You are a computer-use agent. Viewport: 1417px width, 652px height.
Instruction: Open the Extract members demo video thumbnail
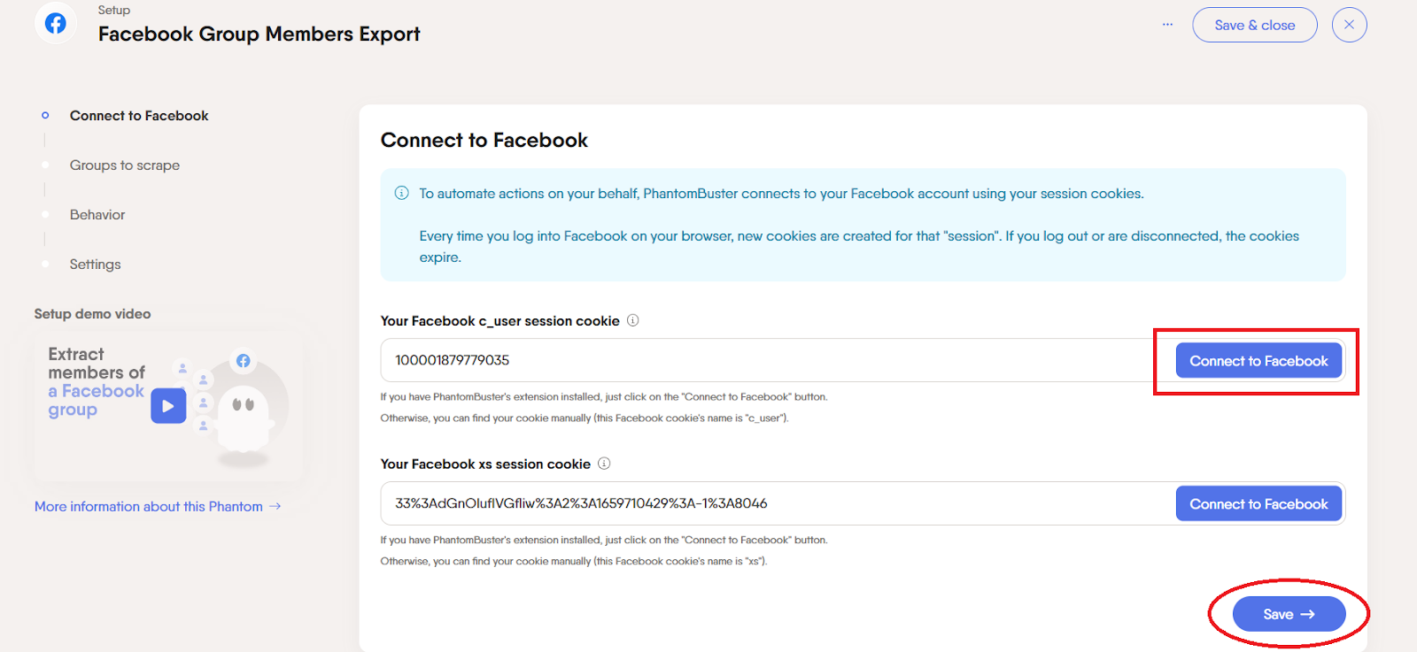tap(168, 406)
